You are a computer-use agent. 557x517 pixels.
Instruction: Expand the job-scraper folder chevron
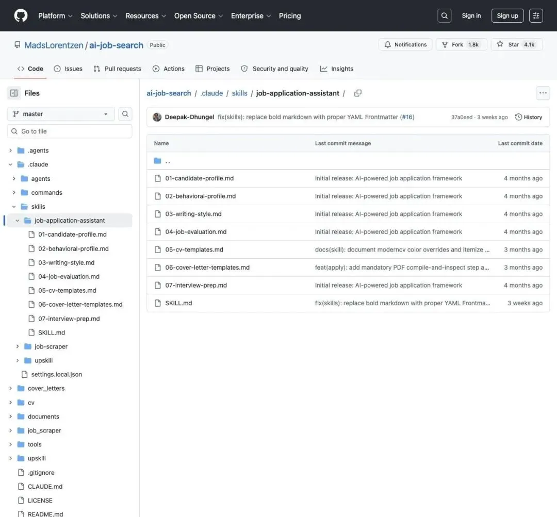pos(18,346)
